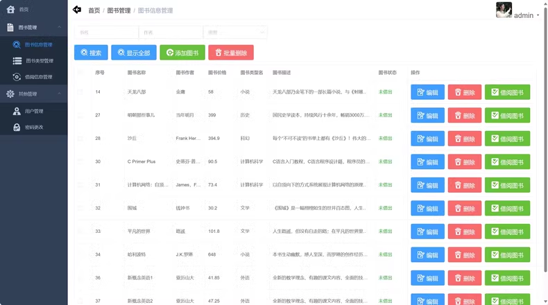Viewport: 548px width, 305px height.
Task: Click 借阅图书 button for 哈利波特 row
Action: 507,254
